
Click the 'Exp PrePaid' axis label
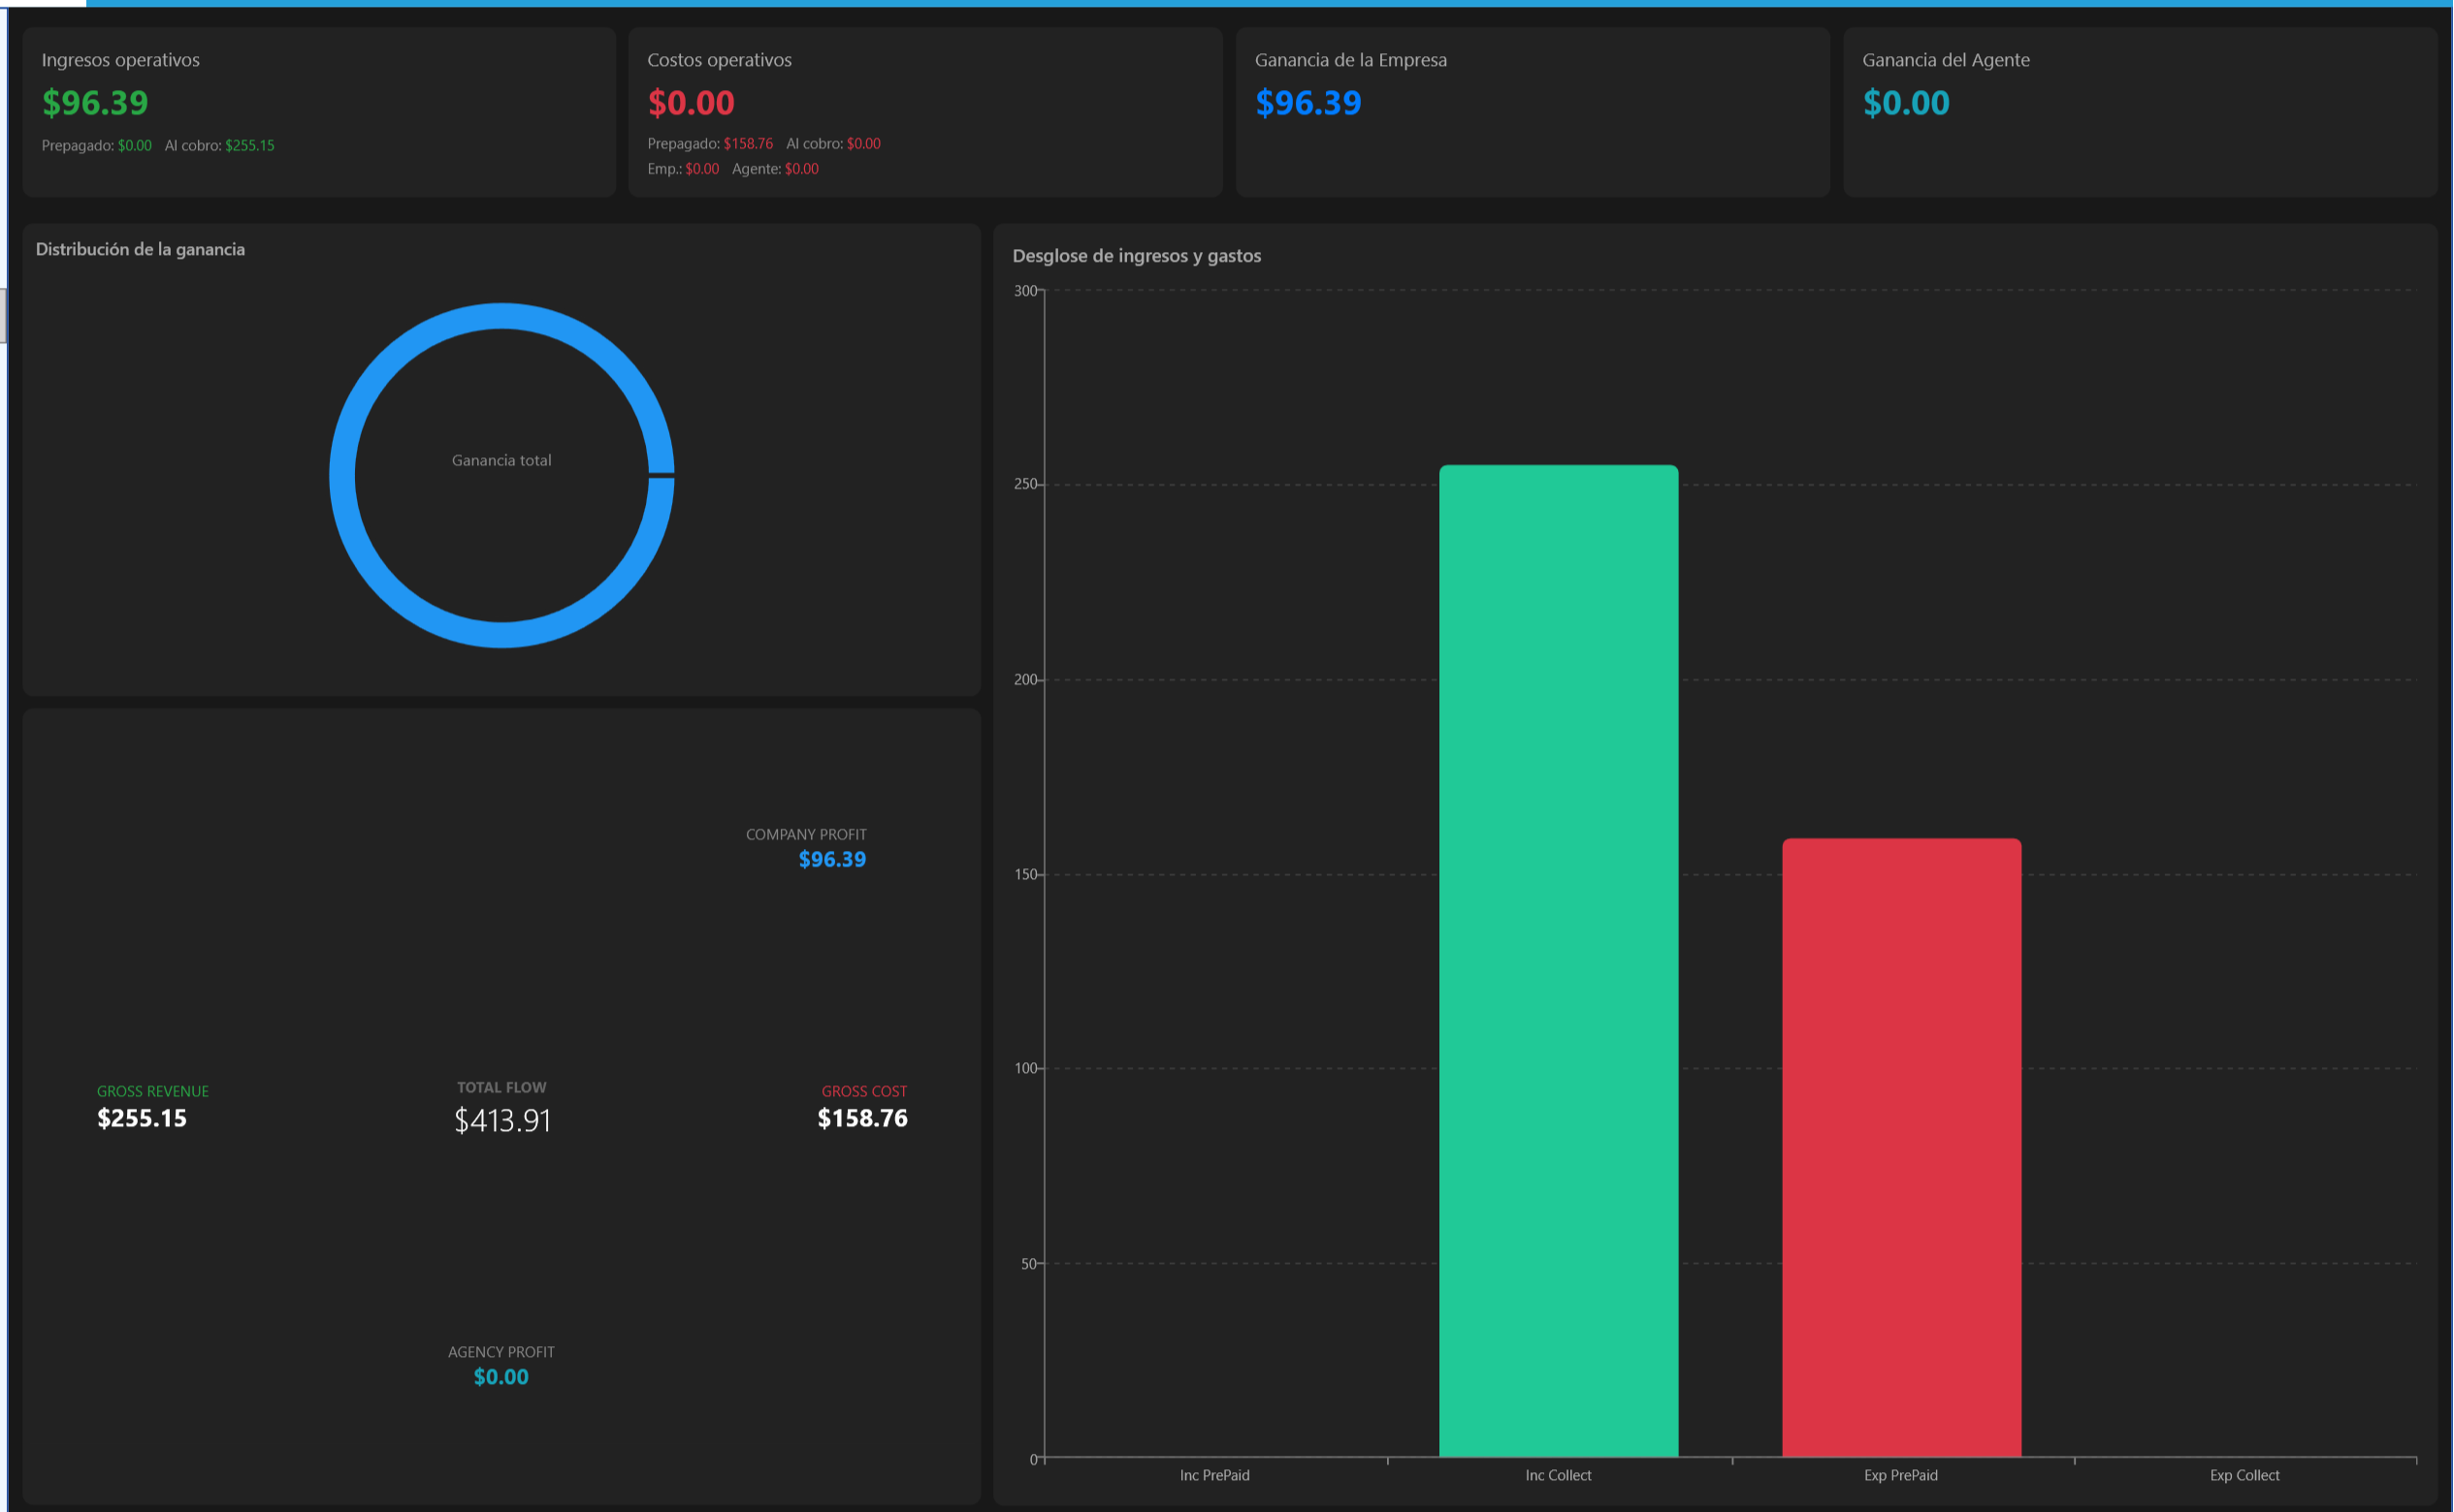tap(1900, 1476)
